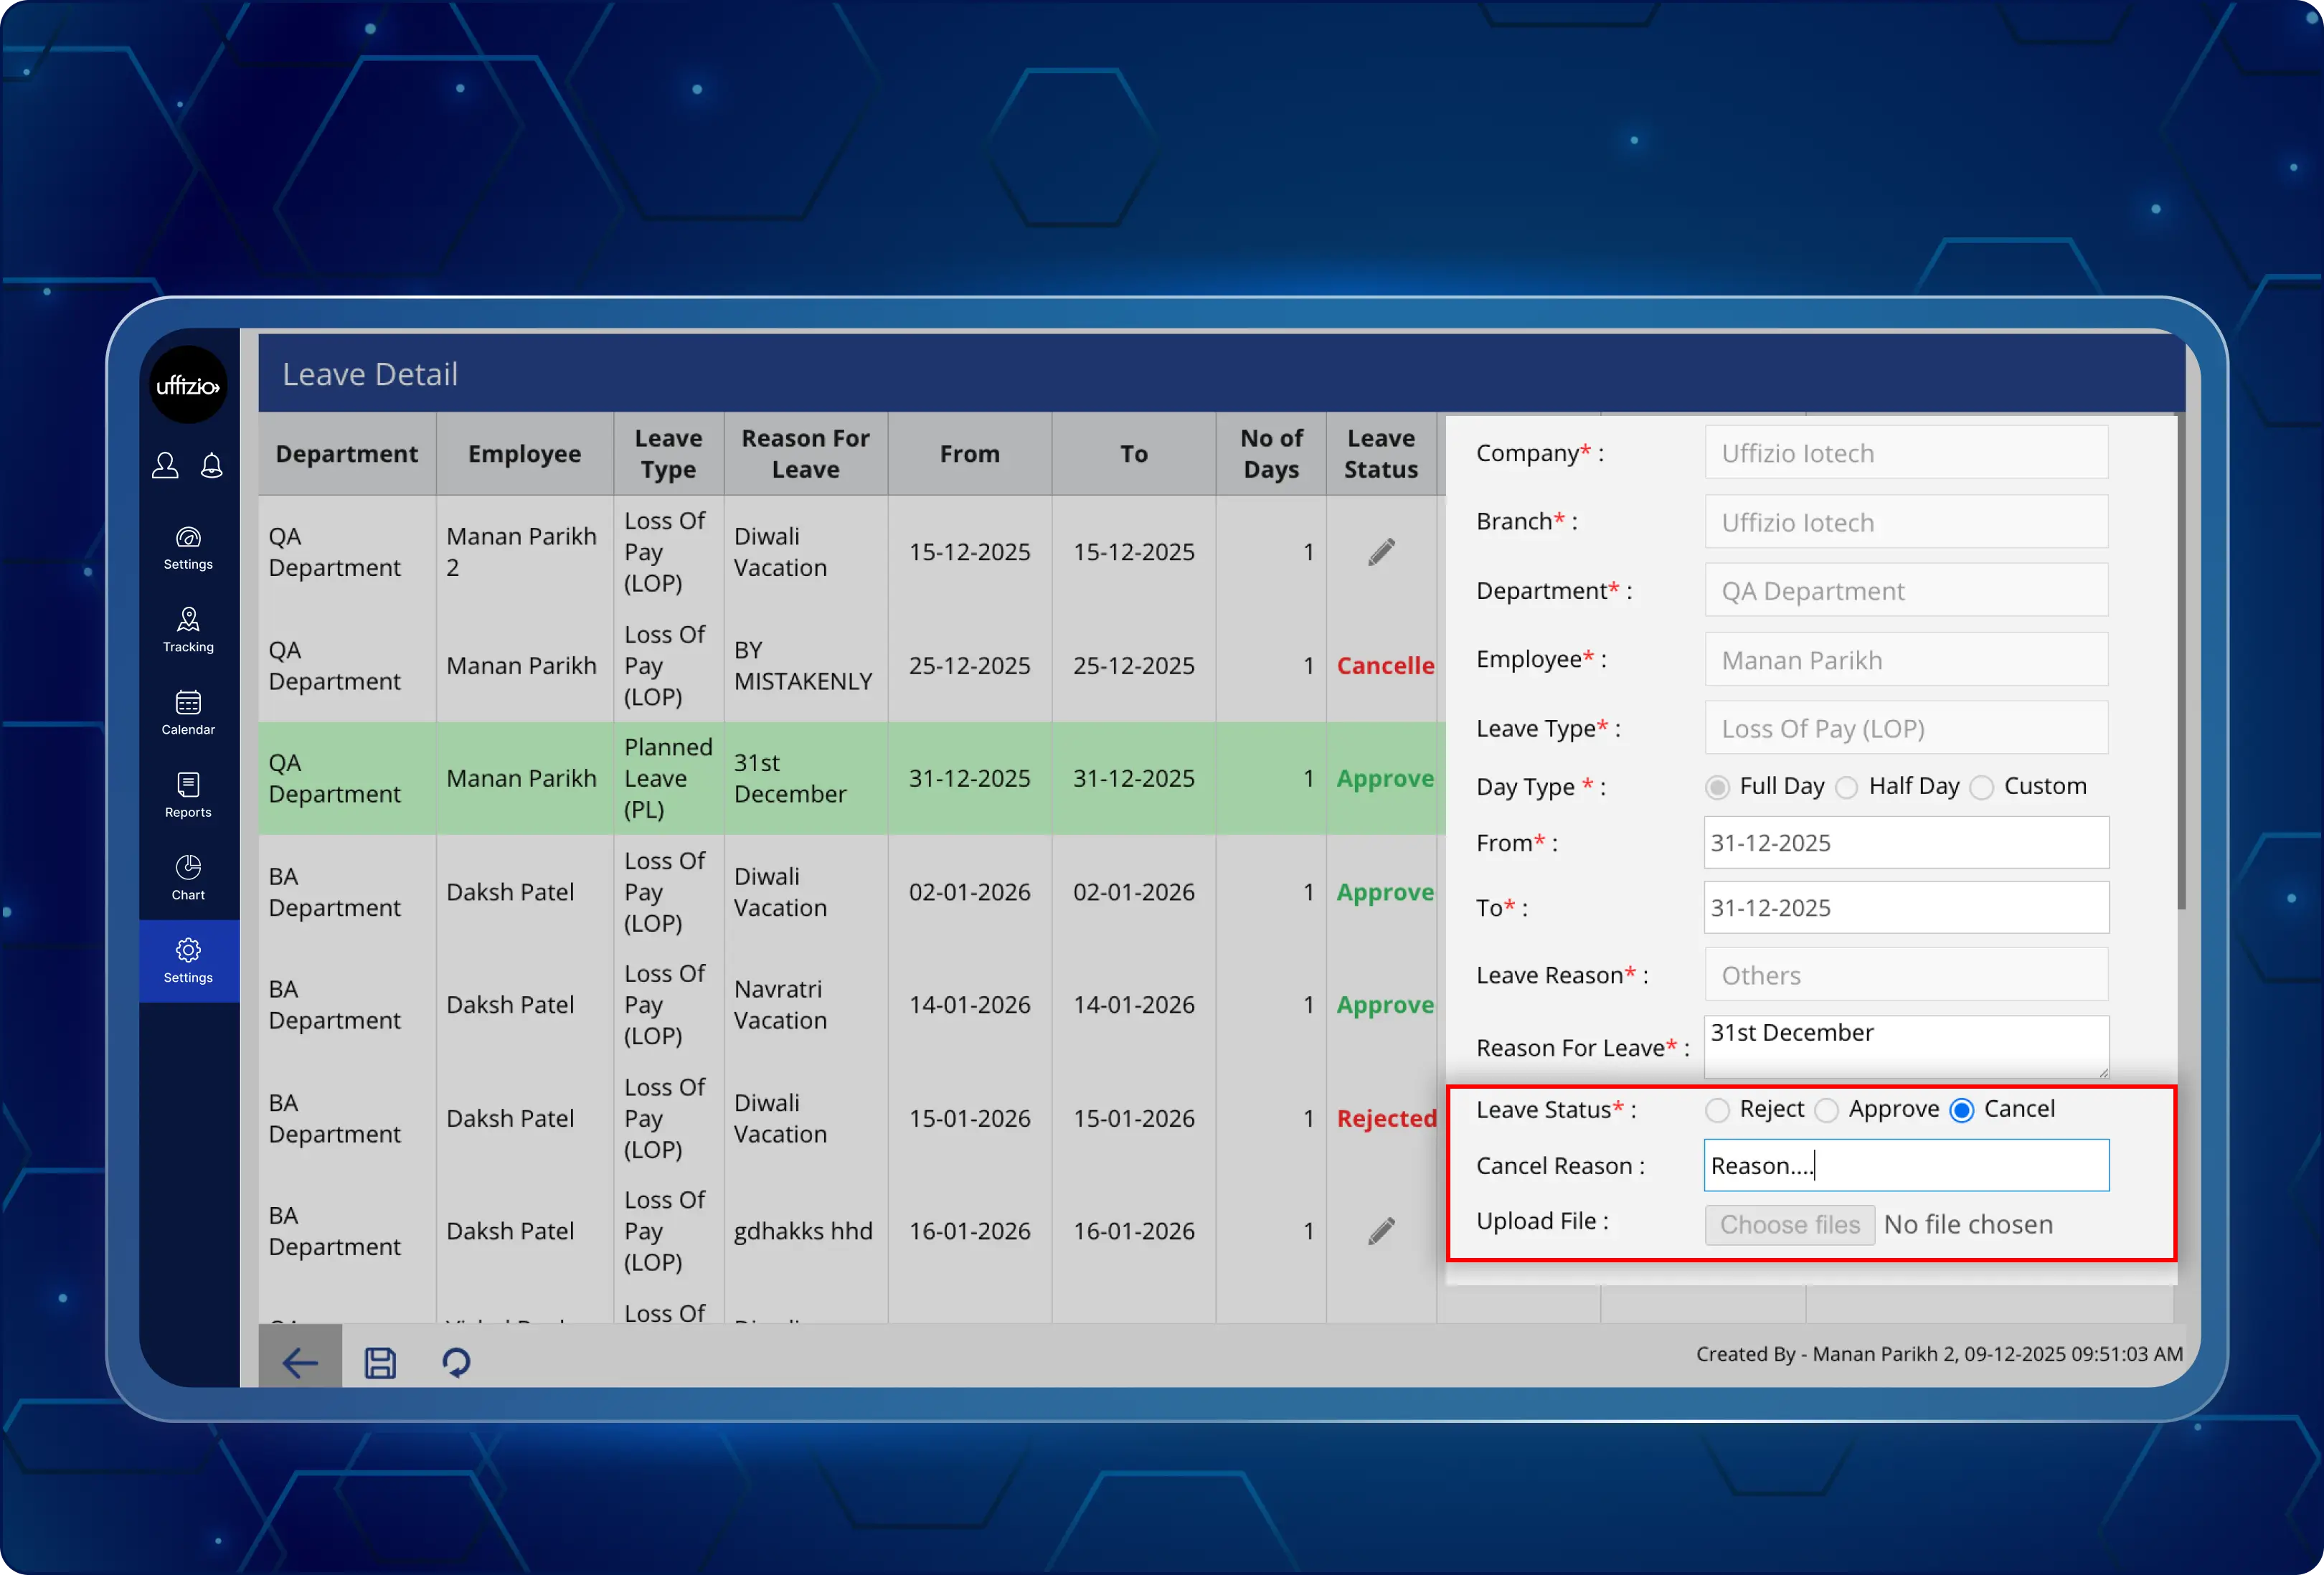2324x1575 pixels.
Task: Edit the 15-12-2025 leave with pencil icon
Action: (1381, 552)
